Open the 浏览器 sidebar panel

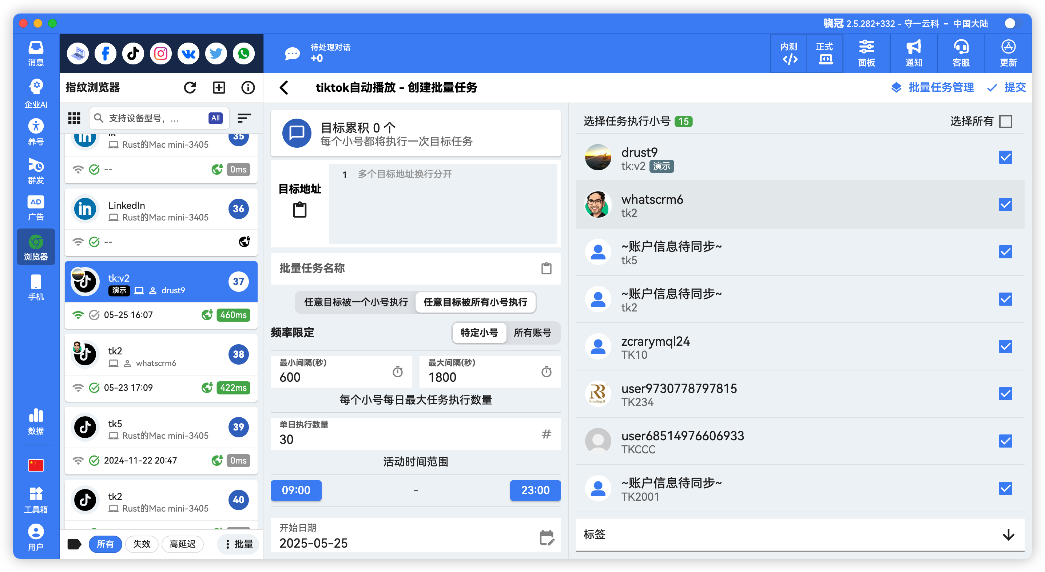pyautogui.click(x=36, y=247)
